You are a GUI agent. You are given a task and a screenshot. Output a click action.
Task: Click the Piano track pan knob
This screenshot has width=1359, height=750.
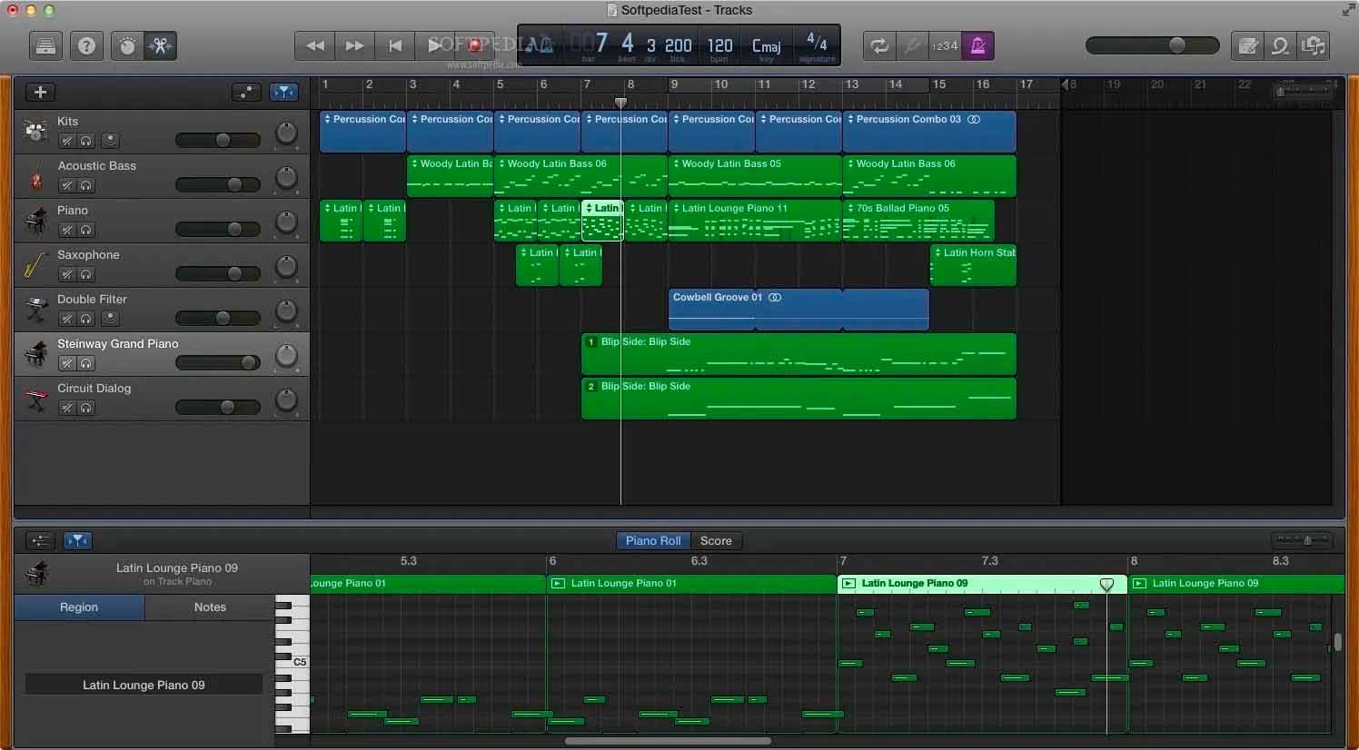point(286,222)
